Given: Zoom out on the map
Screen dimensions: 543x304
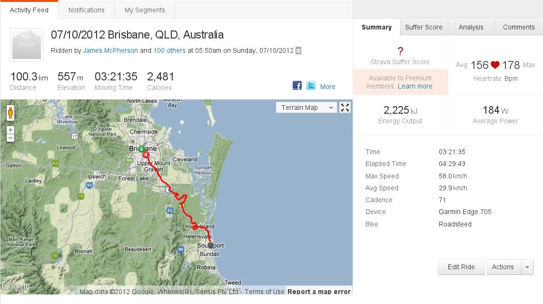Looking at the screenshot, I should 10,138.
